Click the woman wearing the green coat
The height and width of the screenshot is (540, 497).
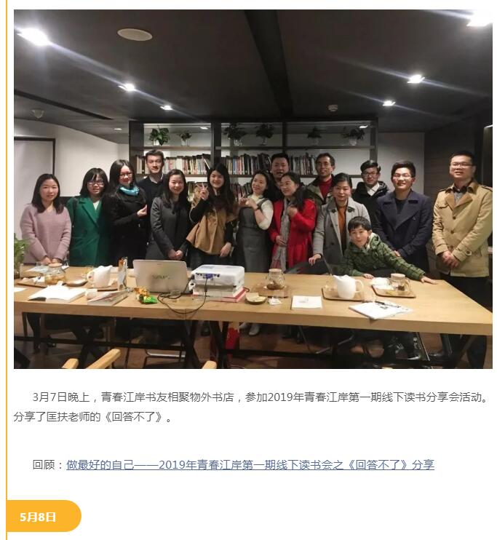tap(89, 218)
